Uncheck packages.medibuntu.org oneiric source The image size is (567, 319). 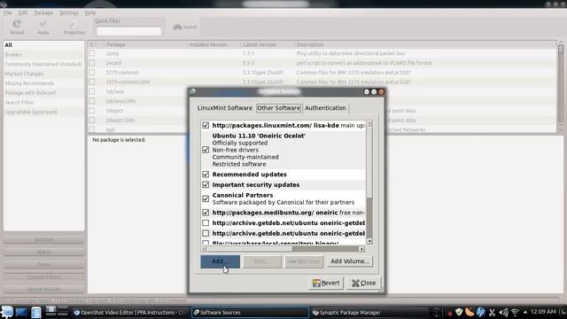[206, 213]
